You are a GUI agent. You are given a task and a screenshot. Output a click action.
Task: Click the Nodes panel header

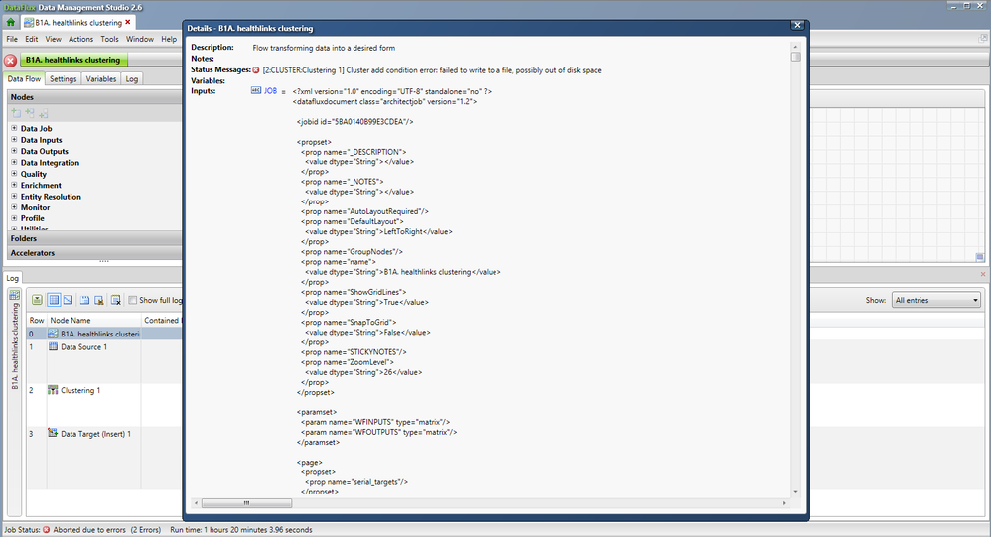(94, 97)
